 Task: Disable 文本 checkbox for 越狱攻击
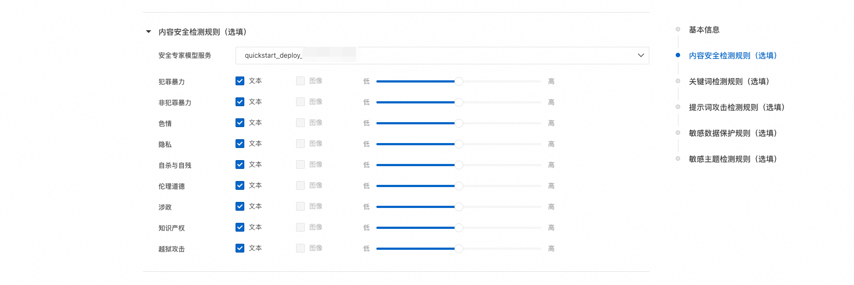point(240,248)
